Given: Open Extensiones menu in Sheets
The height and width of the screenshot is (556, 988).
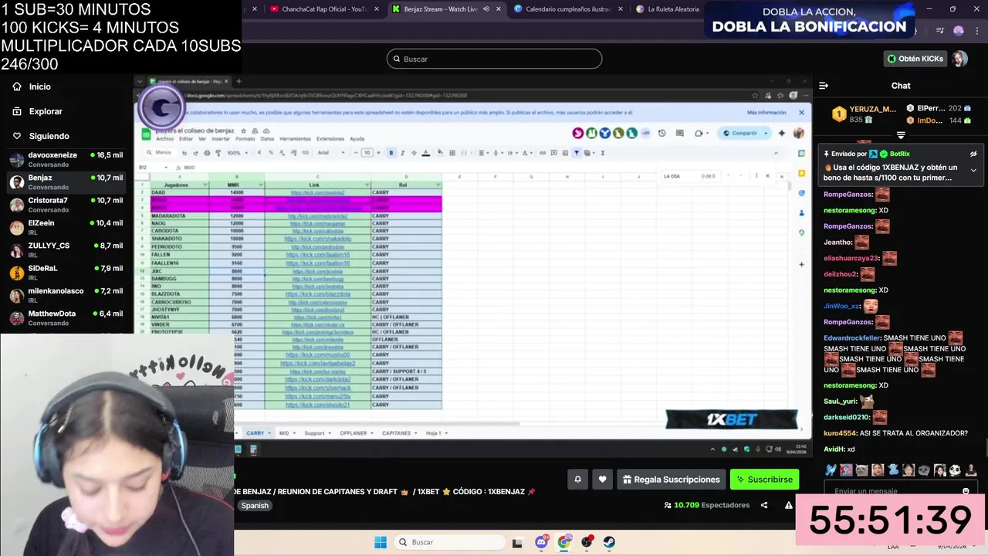Looking at the screenshot, I should (330, 139).
